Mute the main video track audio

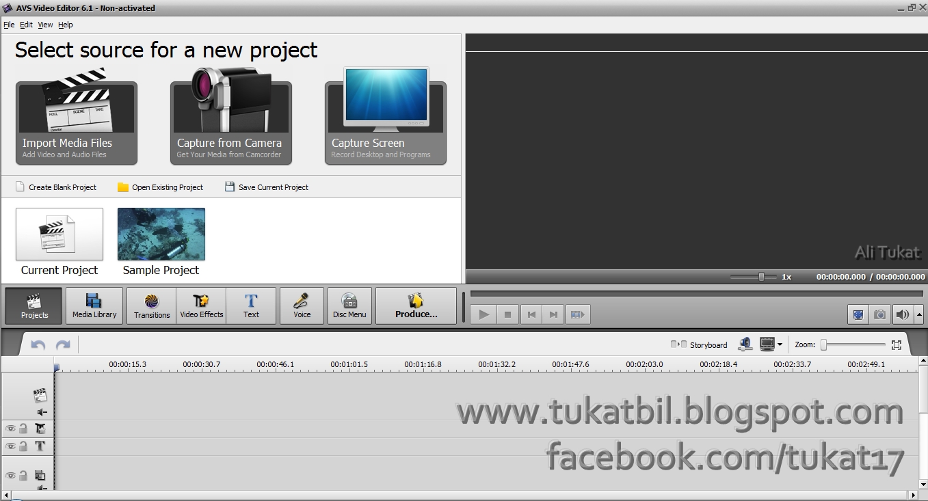42,412
